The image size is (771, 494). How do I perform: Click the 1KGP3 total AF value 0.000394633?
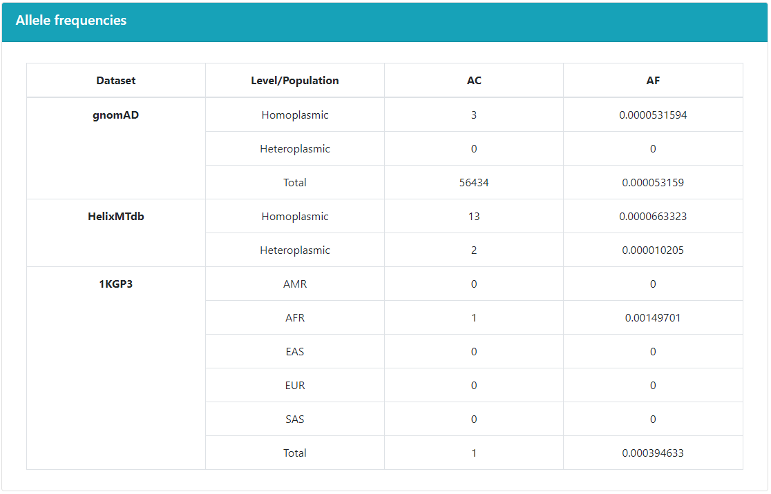pyautogui.click(x=653, y=453)
